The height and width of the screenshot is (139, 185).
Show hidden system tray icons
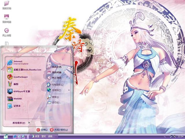pyautogui.click(x=165, y=136)
